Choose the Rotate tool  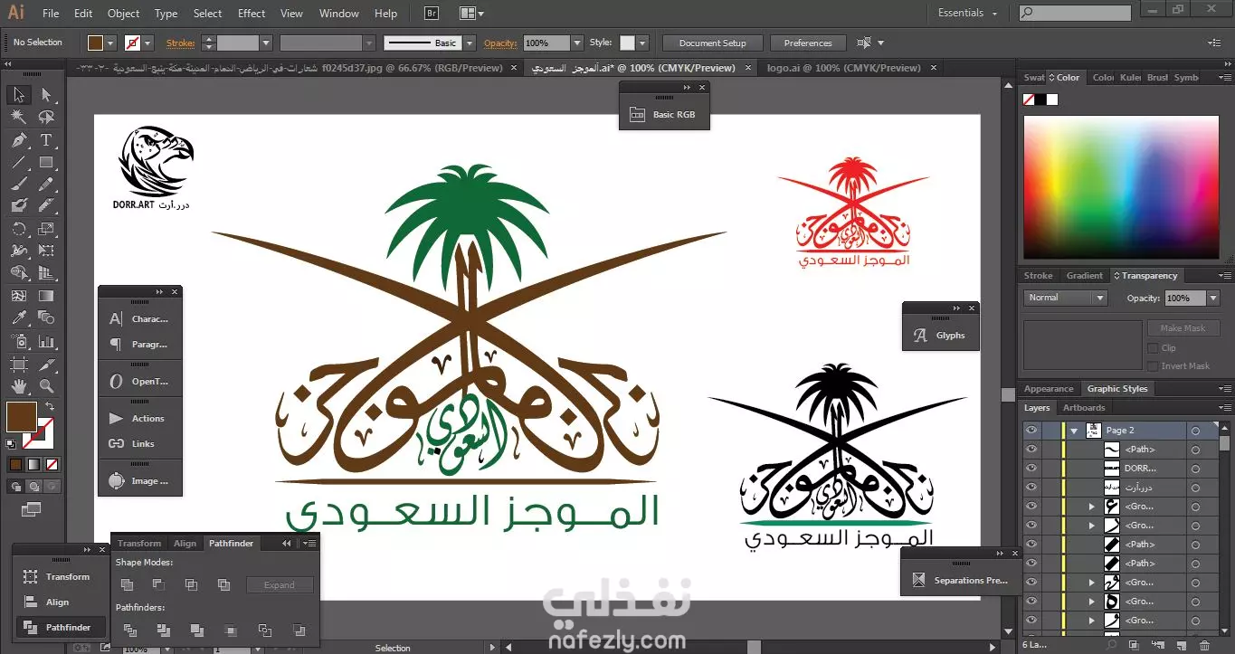19,229
